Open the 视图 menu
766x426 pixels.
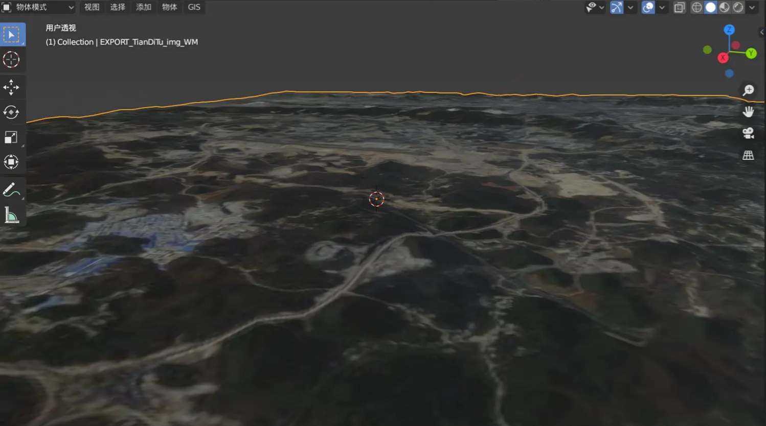point(92,7)
